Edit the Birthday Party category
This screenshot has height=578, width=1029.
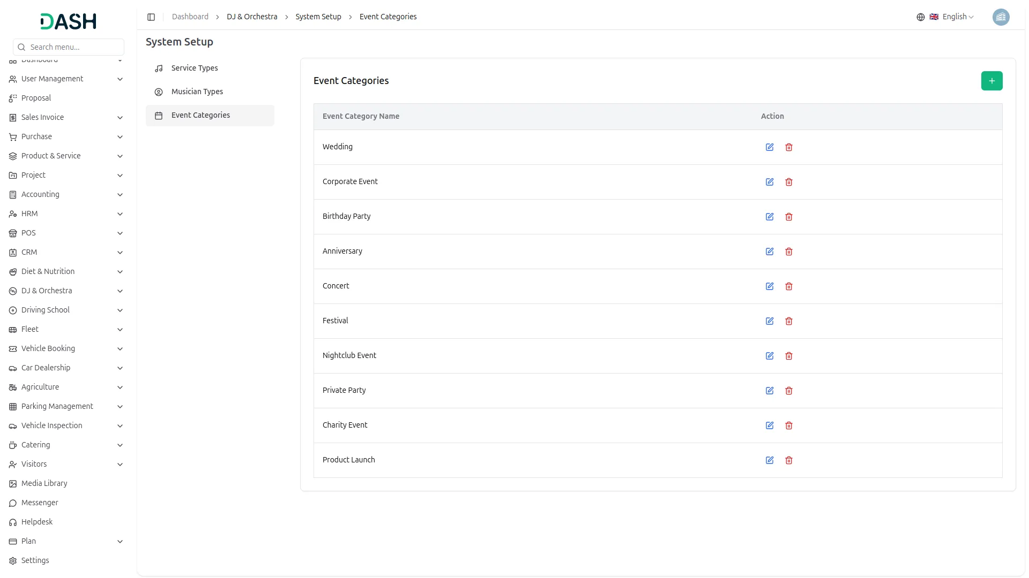[x=770, y=217]
